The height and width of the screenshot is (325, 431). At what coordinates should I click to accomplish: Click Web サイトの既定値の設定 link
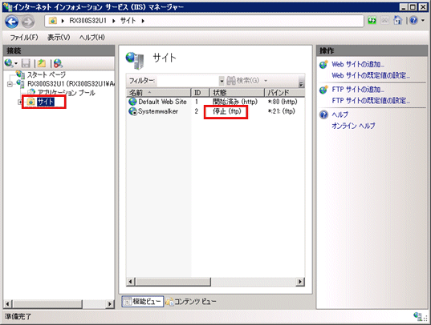(371, 75)
